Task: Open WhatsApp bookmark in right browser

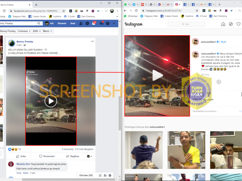Action: pos(131,16)
